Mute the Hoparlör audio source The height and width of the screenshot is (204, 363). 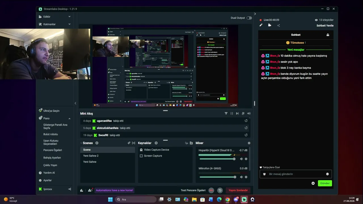tap(241, 159)
